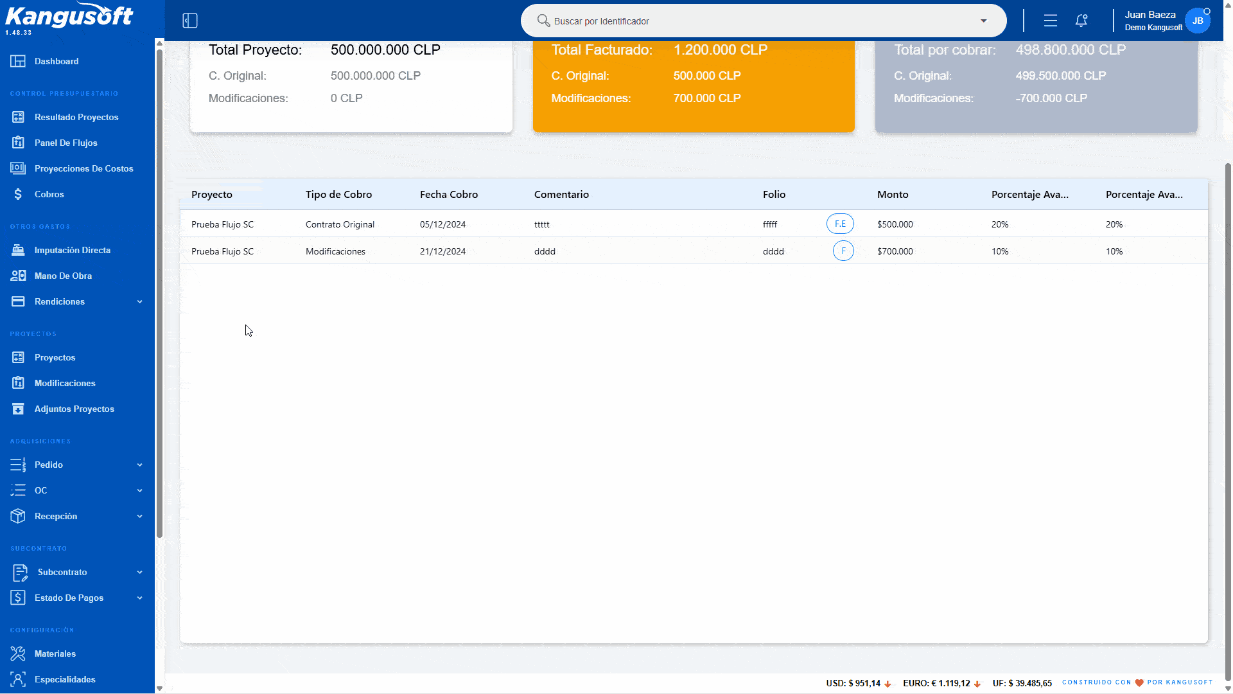The height and width of the screenshot is (694, 1233).
Task: Click the Modificaciones sidebar icon
Action: click(x=18, y=383)
